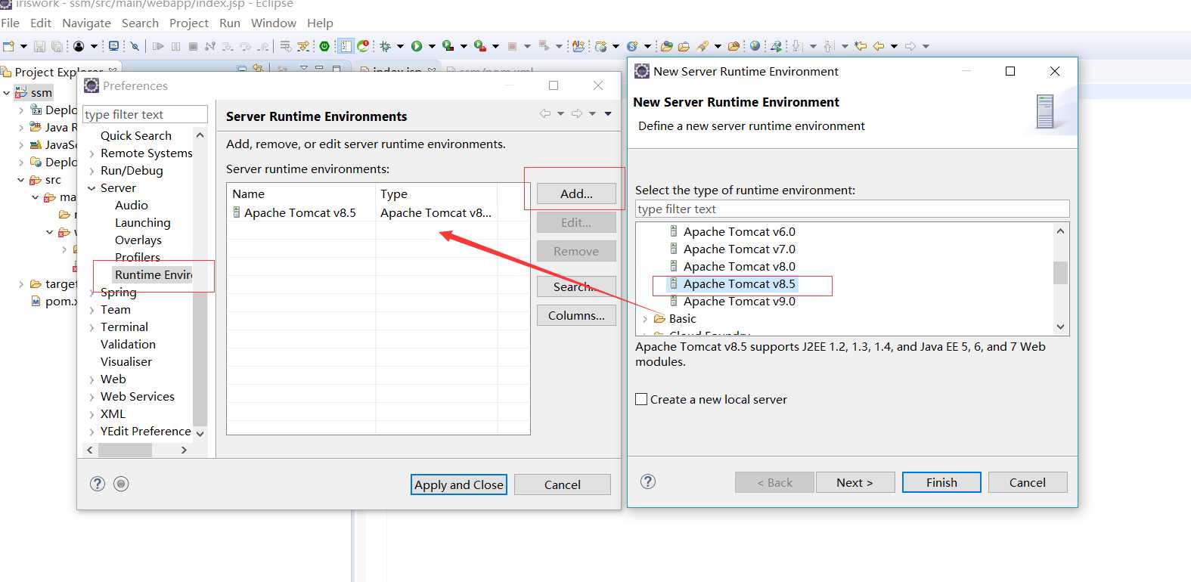Click the runtime type list scroll-down arrow

1060,327
